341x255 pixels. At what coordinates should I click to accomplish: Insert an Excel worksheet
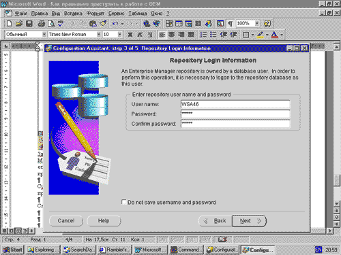pos(188,24)
